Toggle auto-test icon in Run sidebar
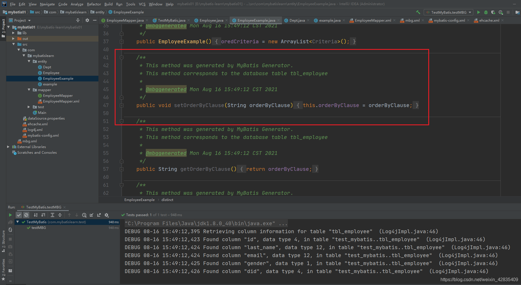 pos(10,230)
